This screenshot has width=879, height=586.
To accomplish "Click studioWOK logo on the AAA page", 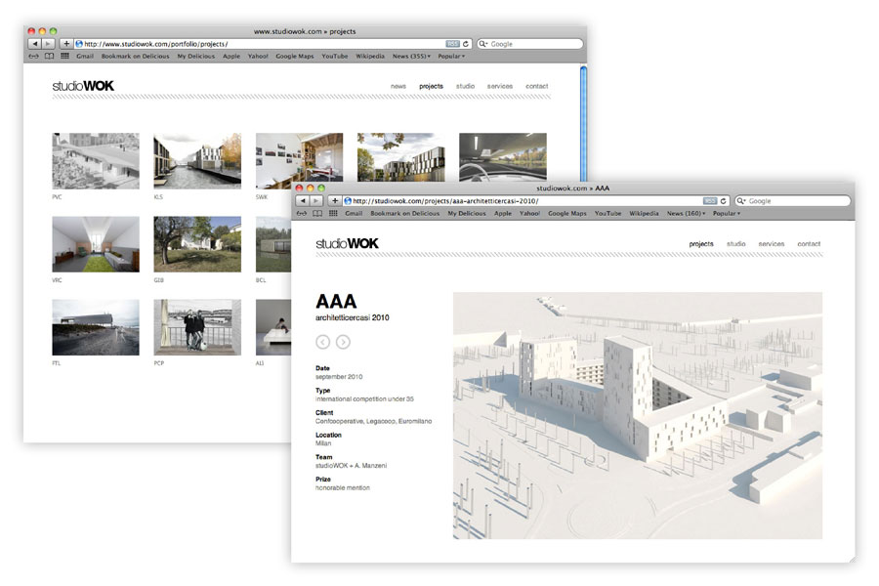I will coord(347,243).
